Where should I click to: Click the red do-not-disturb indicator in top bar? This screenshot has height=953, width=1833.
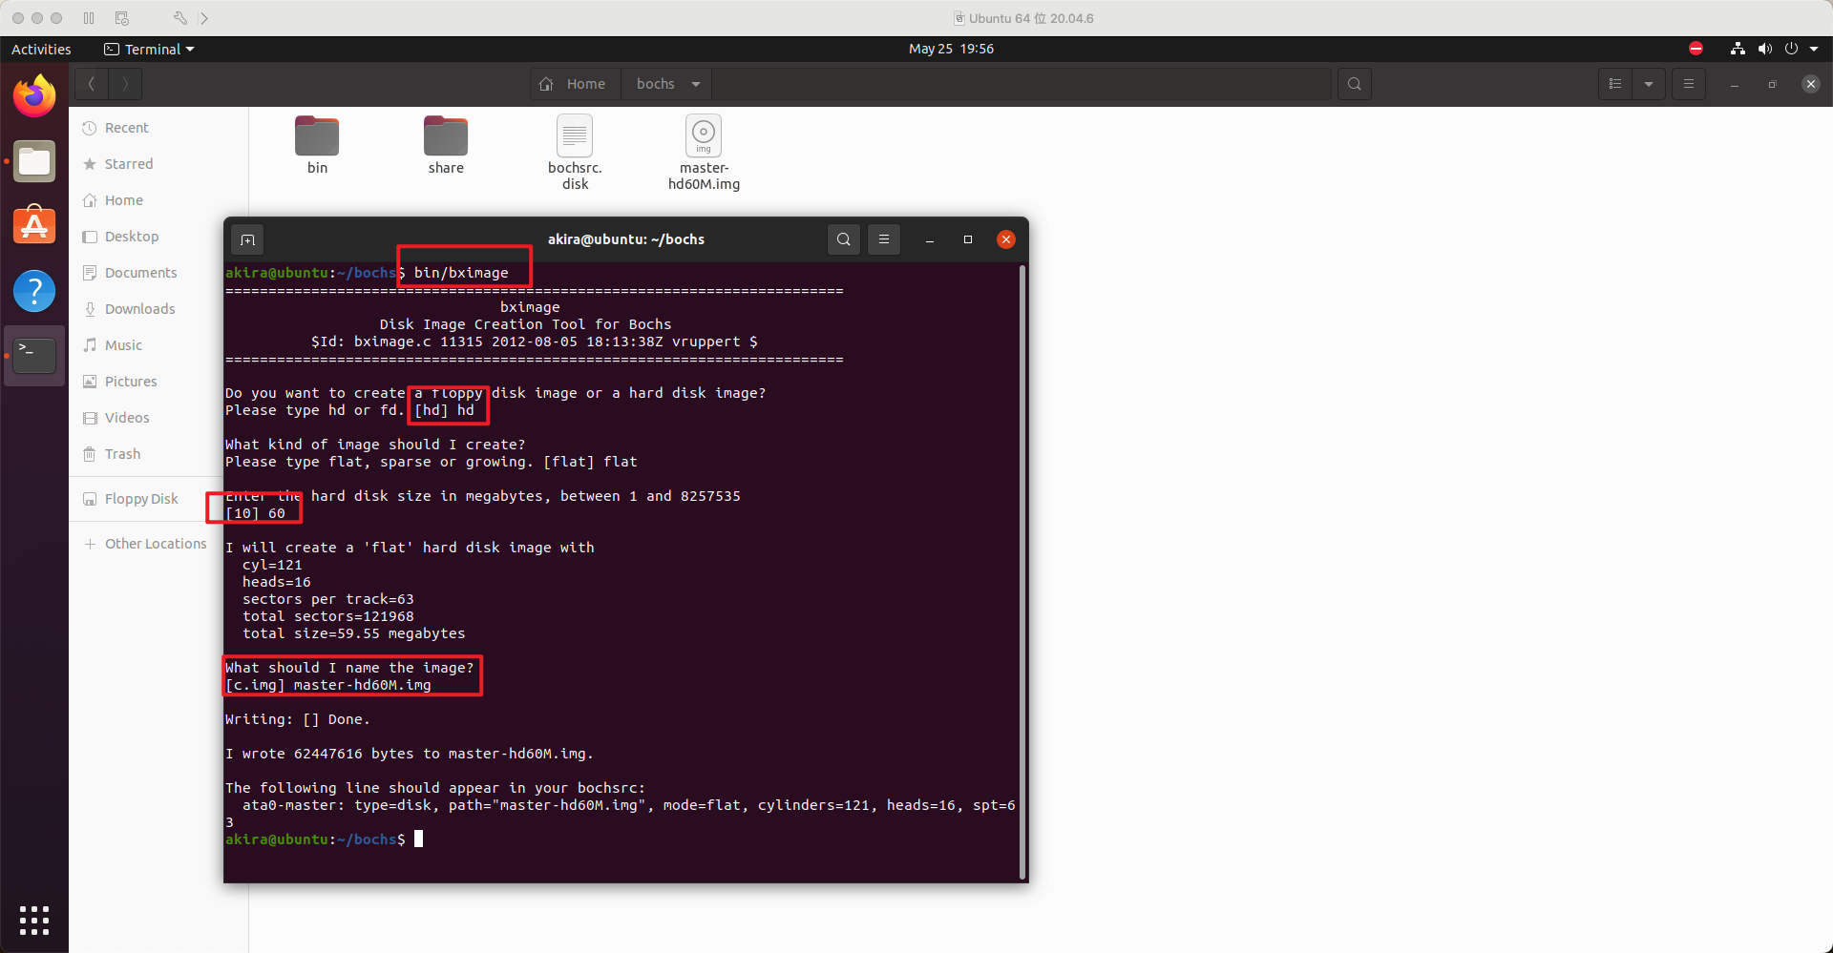(x=1696, y=49)
